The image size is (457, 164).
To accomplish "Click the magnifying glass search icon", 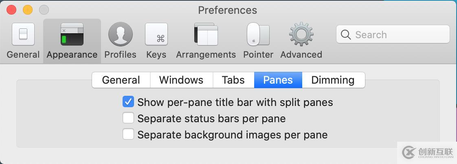I will click(x=346, y=35).
